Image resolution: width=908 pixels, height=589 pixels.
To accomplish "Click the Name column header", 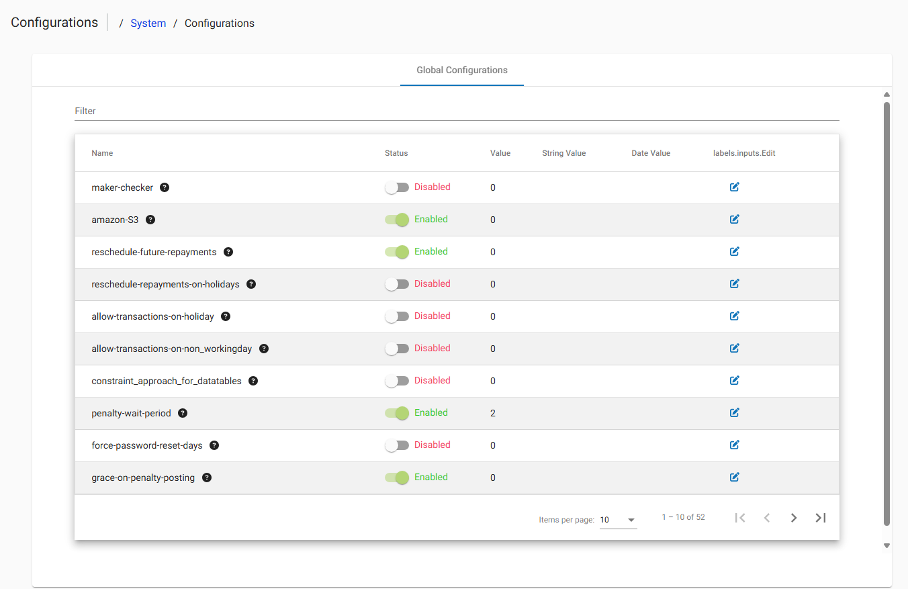I will (x=102, y=153).
